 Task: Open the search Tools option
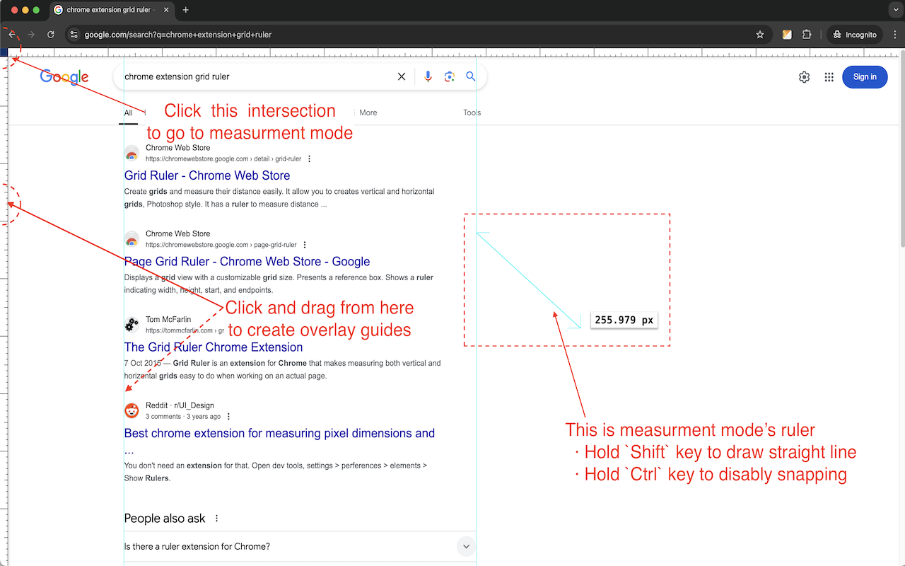tap(472, 112)
